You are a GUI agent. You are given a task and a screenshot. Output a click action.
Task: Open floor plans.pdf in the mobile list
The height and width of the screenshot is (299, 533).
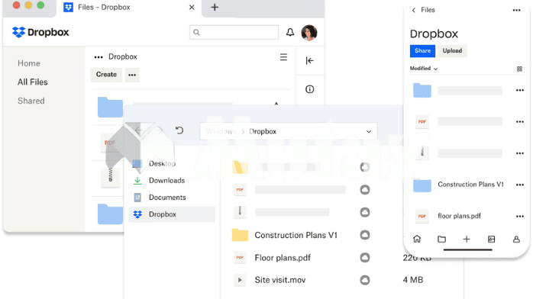(x=459, y=216)
